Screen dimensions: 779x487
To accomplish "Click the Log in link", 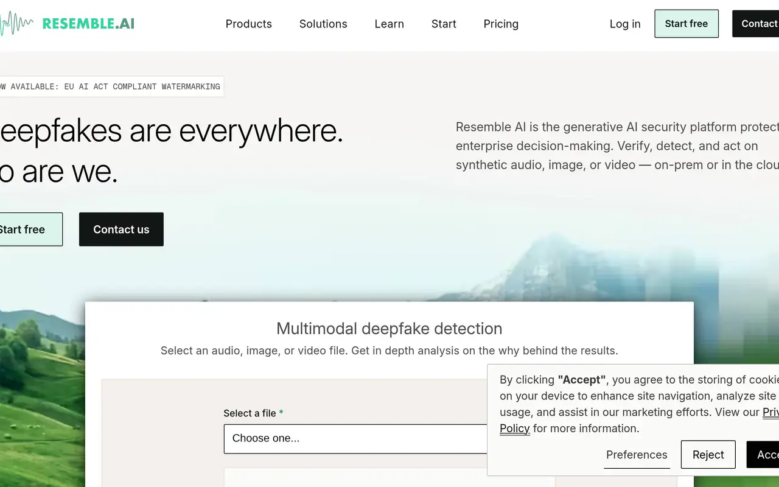I will (x=625, y=24).
